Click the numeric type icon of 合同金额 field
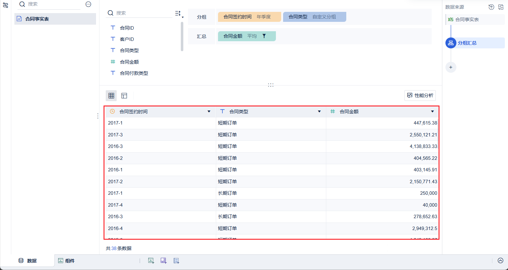Screen dimensions: 508x270 (113, 62)
